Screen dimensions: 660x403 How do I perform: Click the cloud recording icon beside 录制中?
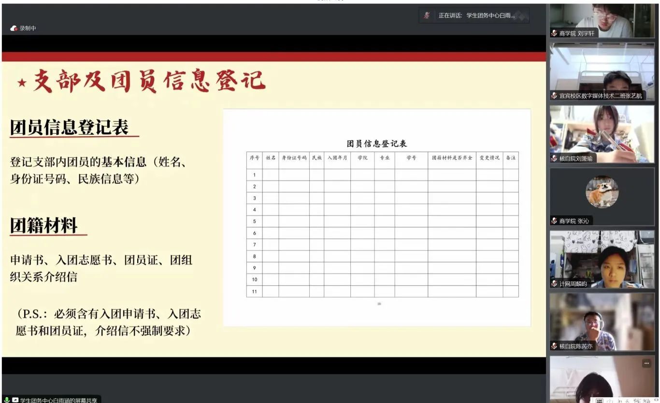coord(14,28)
